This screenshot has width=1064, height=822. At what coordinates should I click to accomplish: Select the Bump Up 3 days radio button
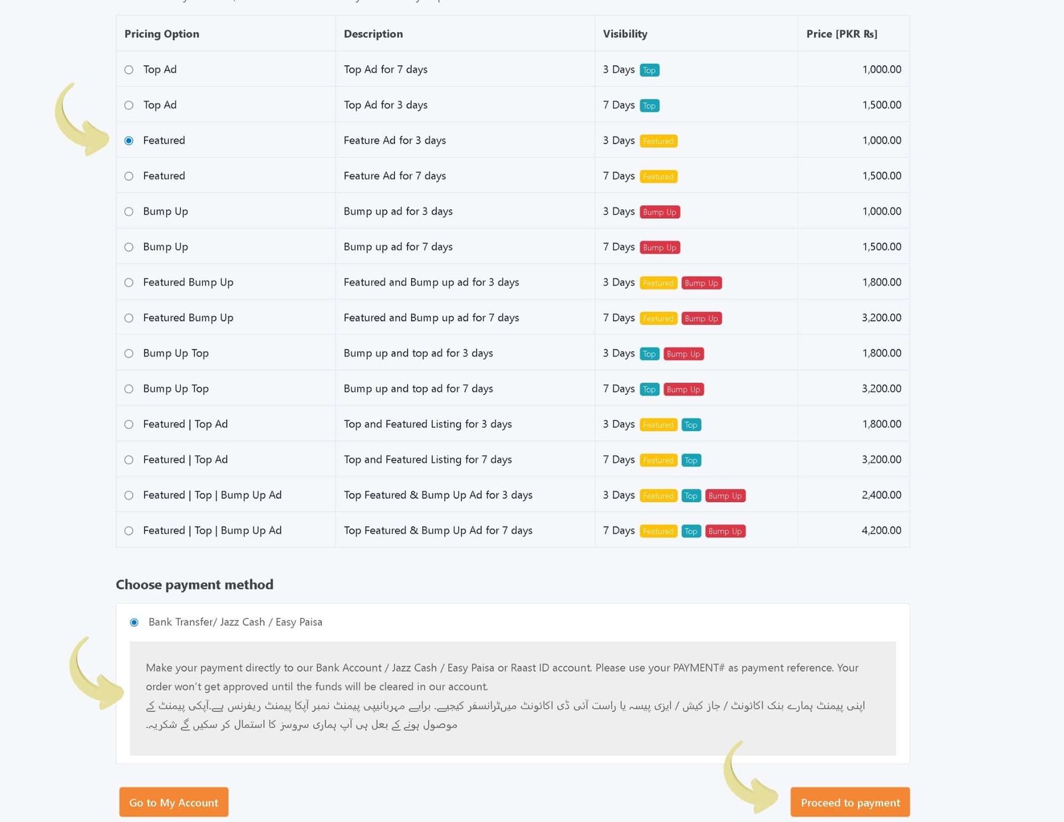pos(129,211)
